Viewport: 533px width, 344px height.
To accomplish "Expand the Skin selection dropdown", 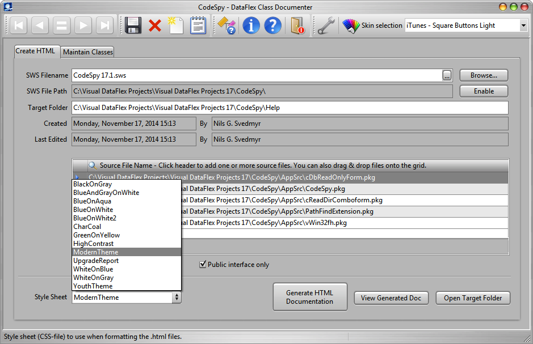I will [x=523, y=26].
